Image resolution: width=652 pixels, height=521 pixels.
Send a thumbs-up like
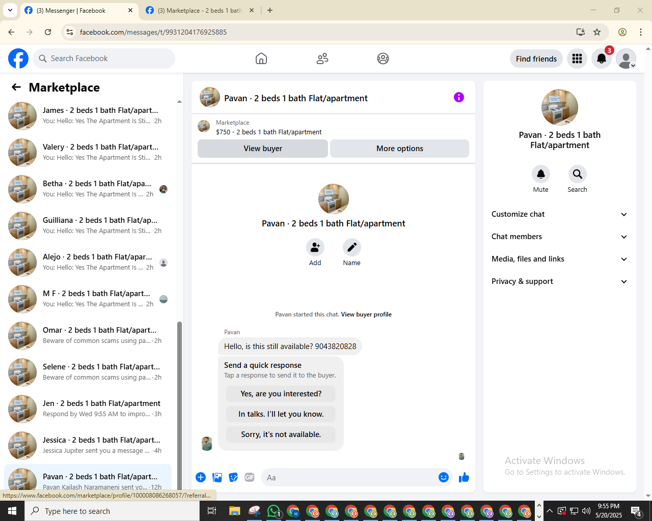464,477
